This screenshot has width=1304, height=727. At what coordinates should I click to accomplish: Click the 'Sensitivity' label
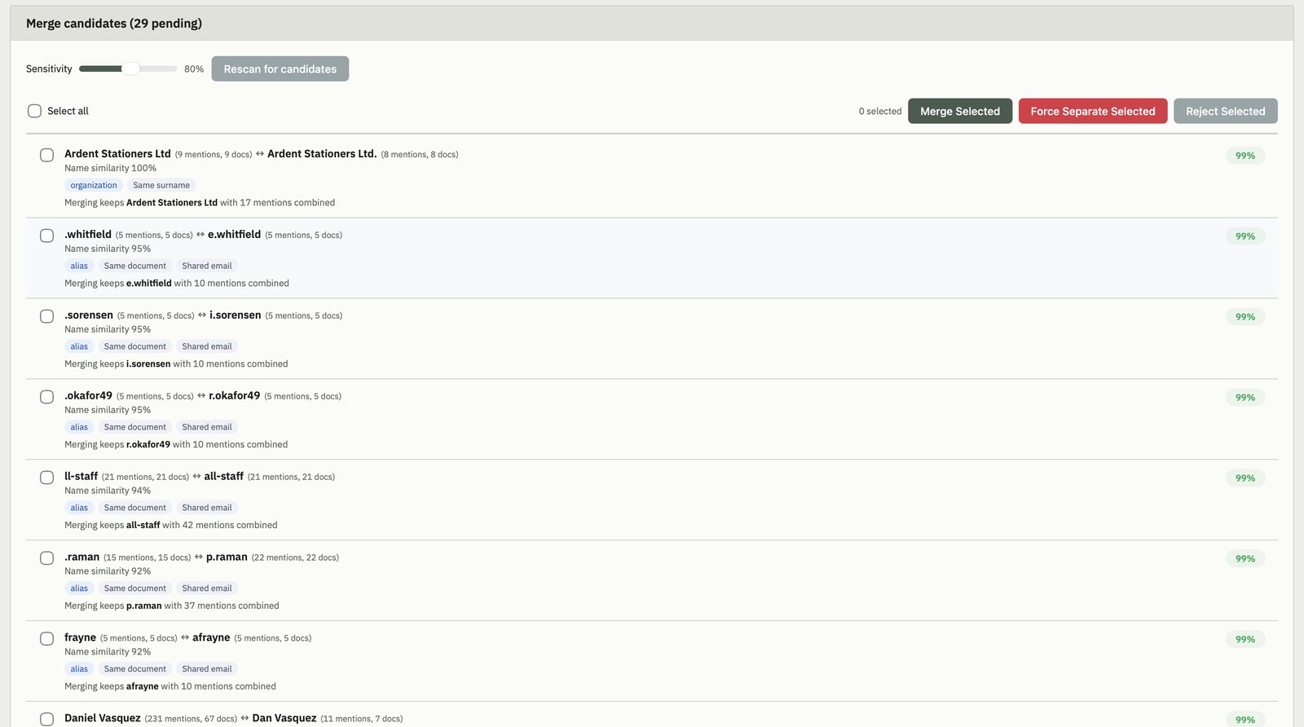click(x=49, y=69)
